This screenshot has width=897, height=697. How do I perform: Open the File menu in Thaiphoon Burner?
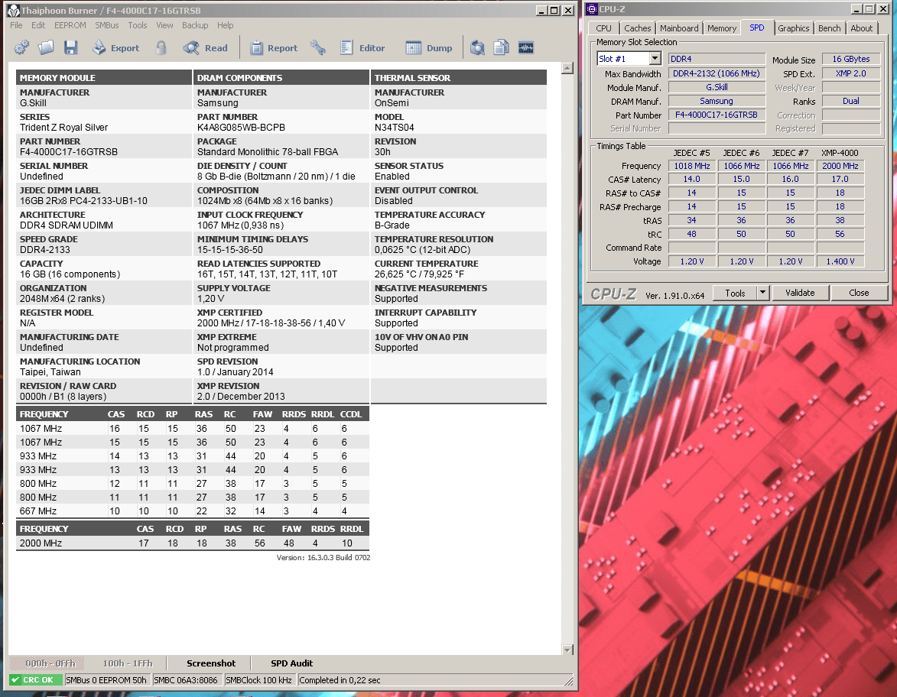16,25
